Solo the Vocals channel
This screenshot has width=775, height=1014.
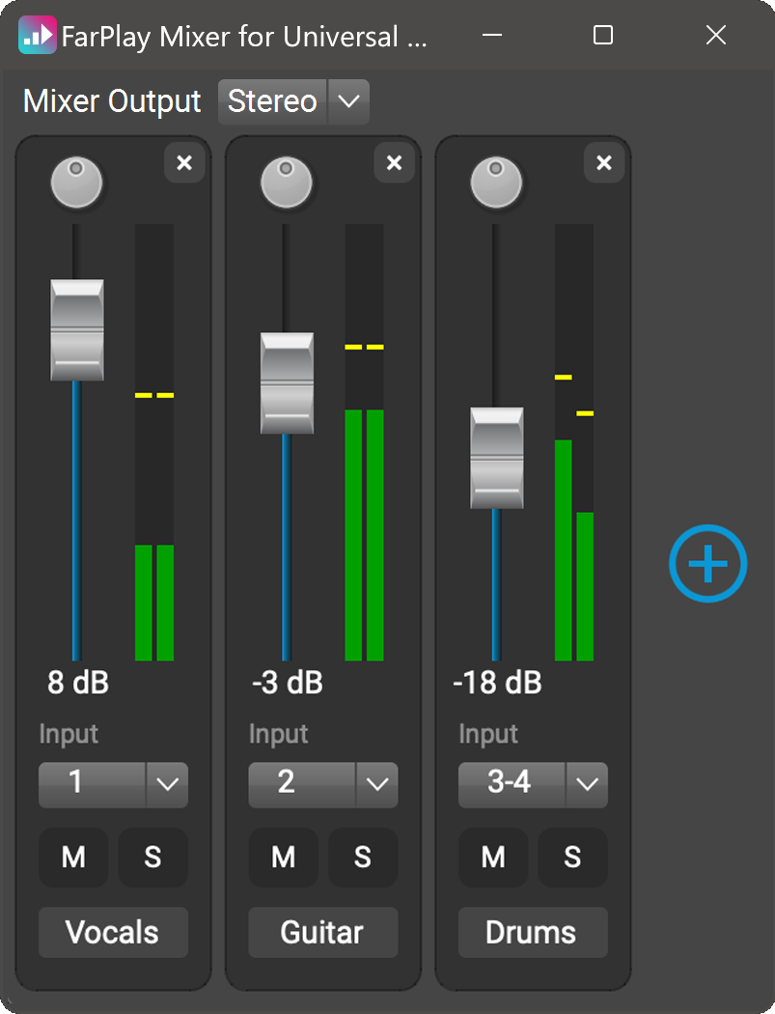pos(152,857)
